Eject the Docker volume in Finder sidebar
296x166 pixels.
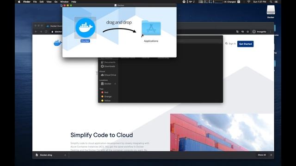[115, 83]
